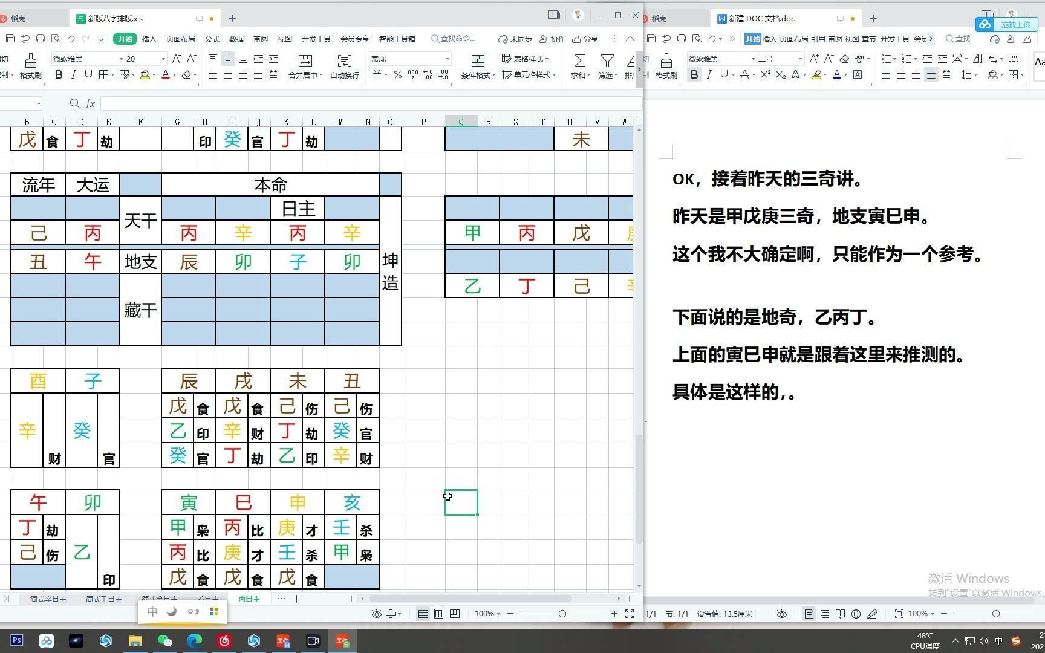This screenshot has height=653, width=1045.
Task: Switch to sheet tab 简式辛日主
Action: tap(48, 599)
